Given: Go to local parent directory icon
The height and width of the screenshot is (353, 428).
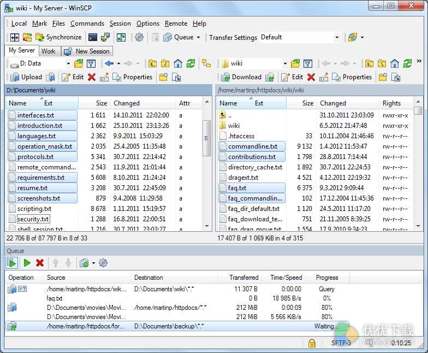Looking at the screenshot, I should pyautogui.click(x=152, y=63).
